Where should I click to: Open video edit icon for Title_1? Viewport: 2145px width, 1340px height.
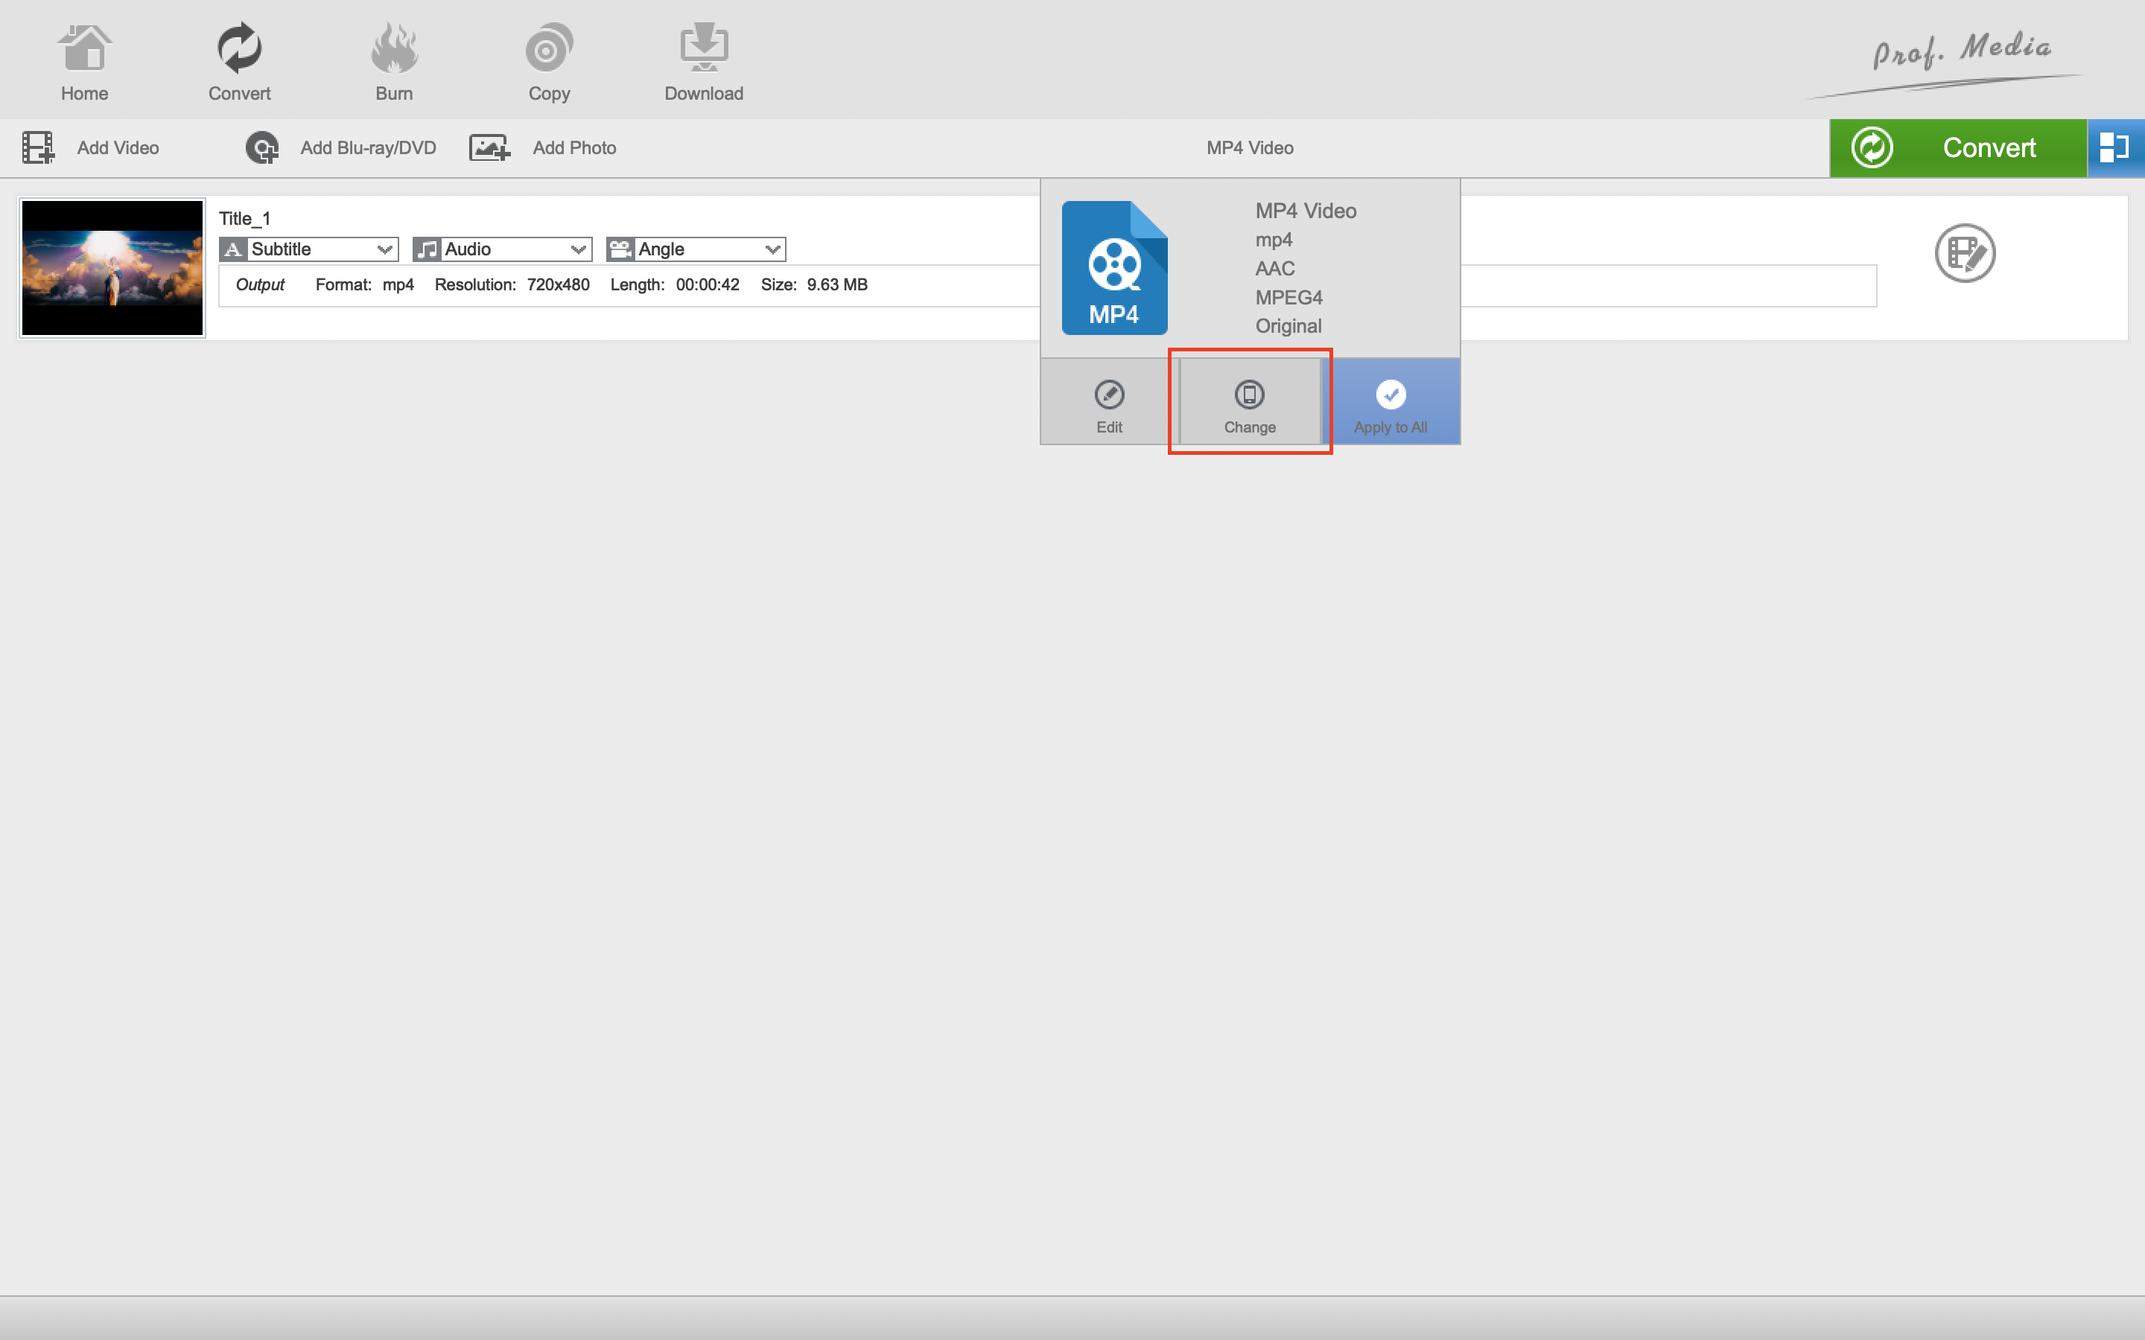[x=1964, y=253]
